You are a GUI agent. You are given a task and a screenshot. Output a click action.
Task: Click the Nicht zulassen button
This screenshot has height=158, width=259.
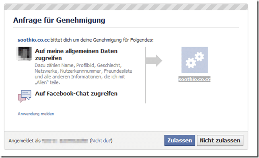pos(220,140)
